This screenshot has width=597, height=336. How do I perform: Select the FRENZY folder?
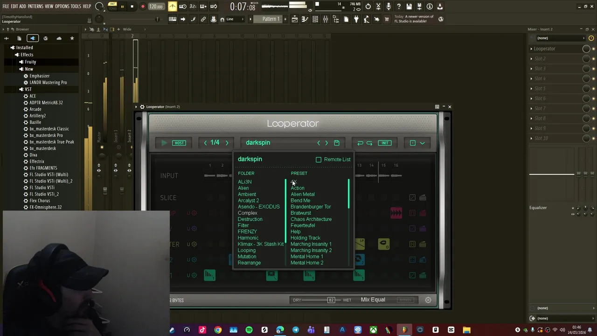[x=247, y=231]
